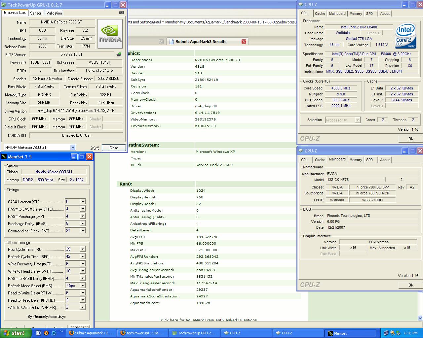Open the Write to Write Delay dropdown
423x338 pixels.
[83, 307]
